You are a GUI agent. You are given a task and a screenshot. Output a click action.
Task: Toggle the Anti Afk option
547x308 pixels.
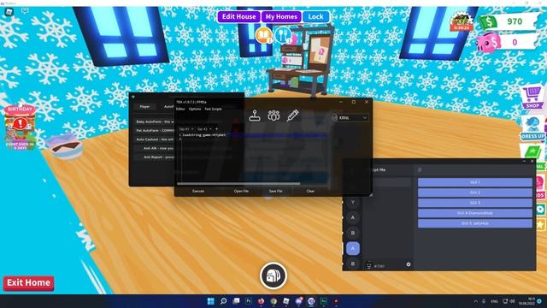point(155,148)
